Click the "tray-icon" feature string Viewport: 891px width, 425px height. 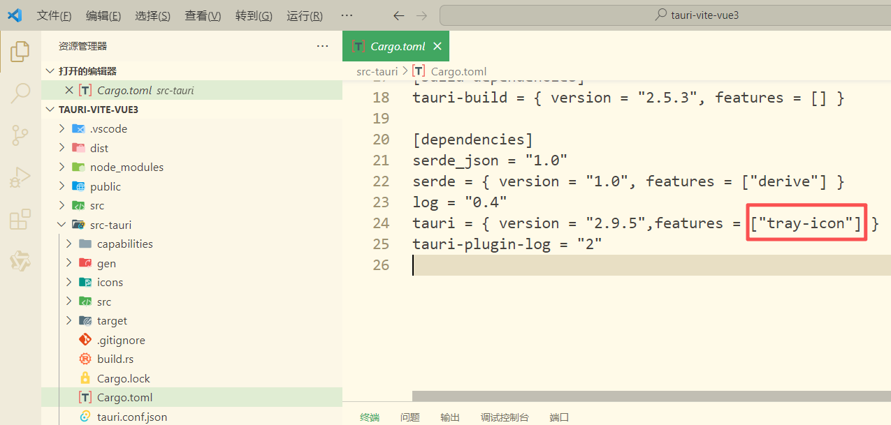(806, 223)
